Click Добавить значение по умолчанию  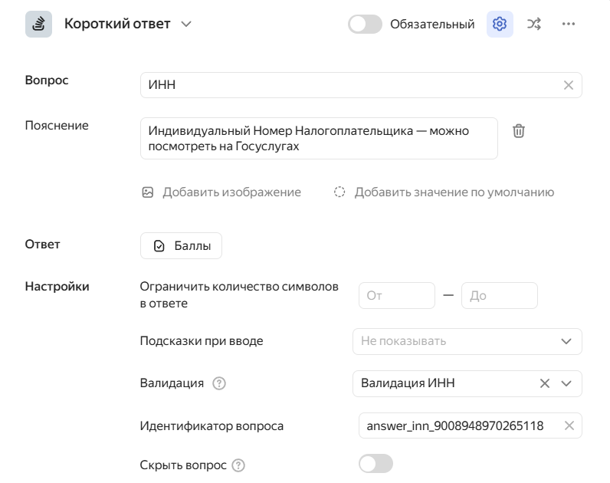[x=444, y=192]
